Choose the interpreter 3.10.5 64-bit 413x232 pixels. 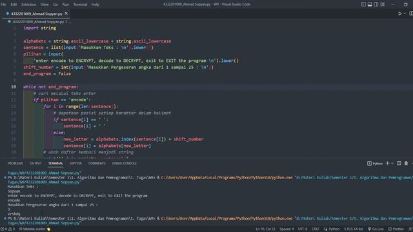pos(354,229)
